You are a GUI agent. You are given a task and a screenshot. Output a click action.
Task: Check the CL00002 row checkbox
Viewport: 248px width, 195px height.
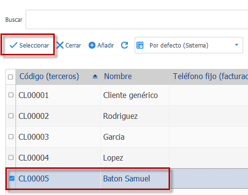[11, 116]
